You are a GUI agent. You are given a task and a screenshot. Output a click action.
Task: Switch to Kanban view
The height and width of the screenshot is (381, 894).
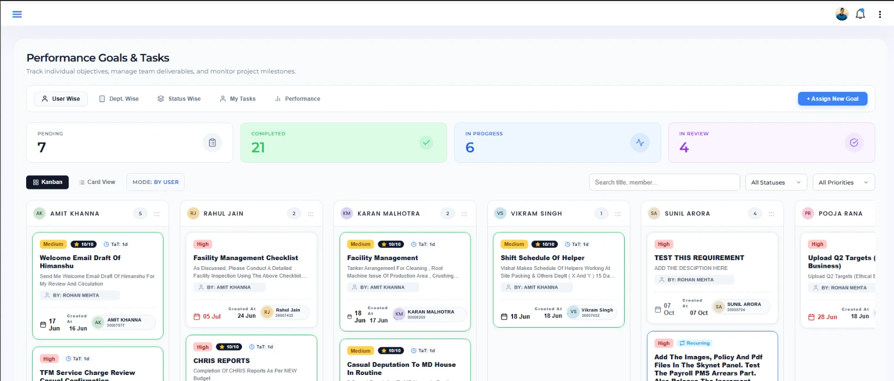click(x=47, y=182)
